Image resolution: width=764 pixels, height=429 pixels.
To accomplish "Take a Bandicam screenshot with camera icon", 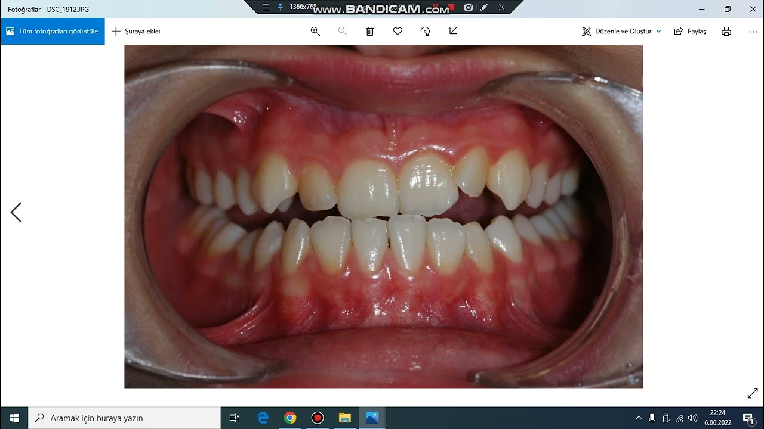I will pos(469,7).
